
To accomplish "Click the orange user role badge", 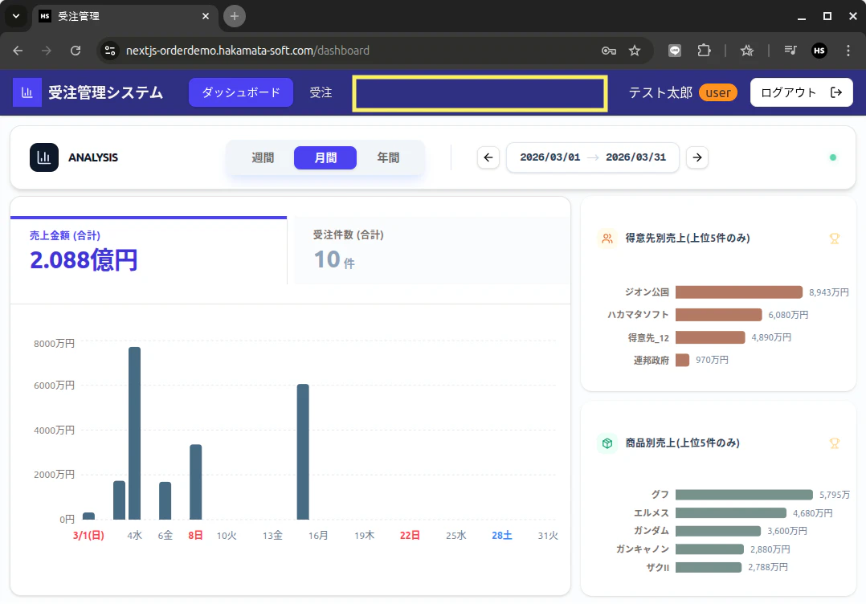I will tap(718, 93).
